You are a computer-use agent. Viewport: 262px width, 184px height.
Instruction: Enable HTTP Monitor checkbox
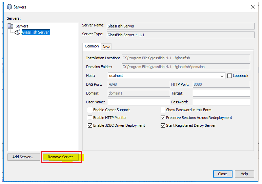point(90,118)
